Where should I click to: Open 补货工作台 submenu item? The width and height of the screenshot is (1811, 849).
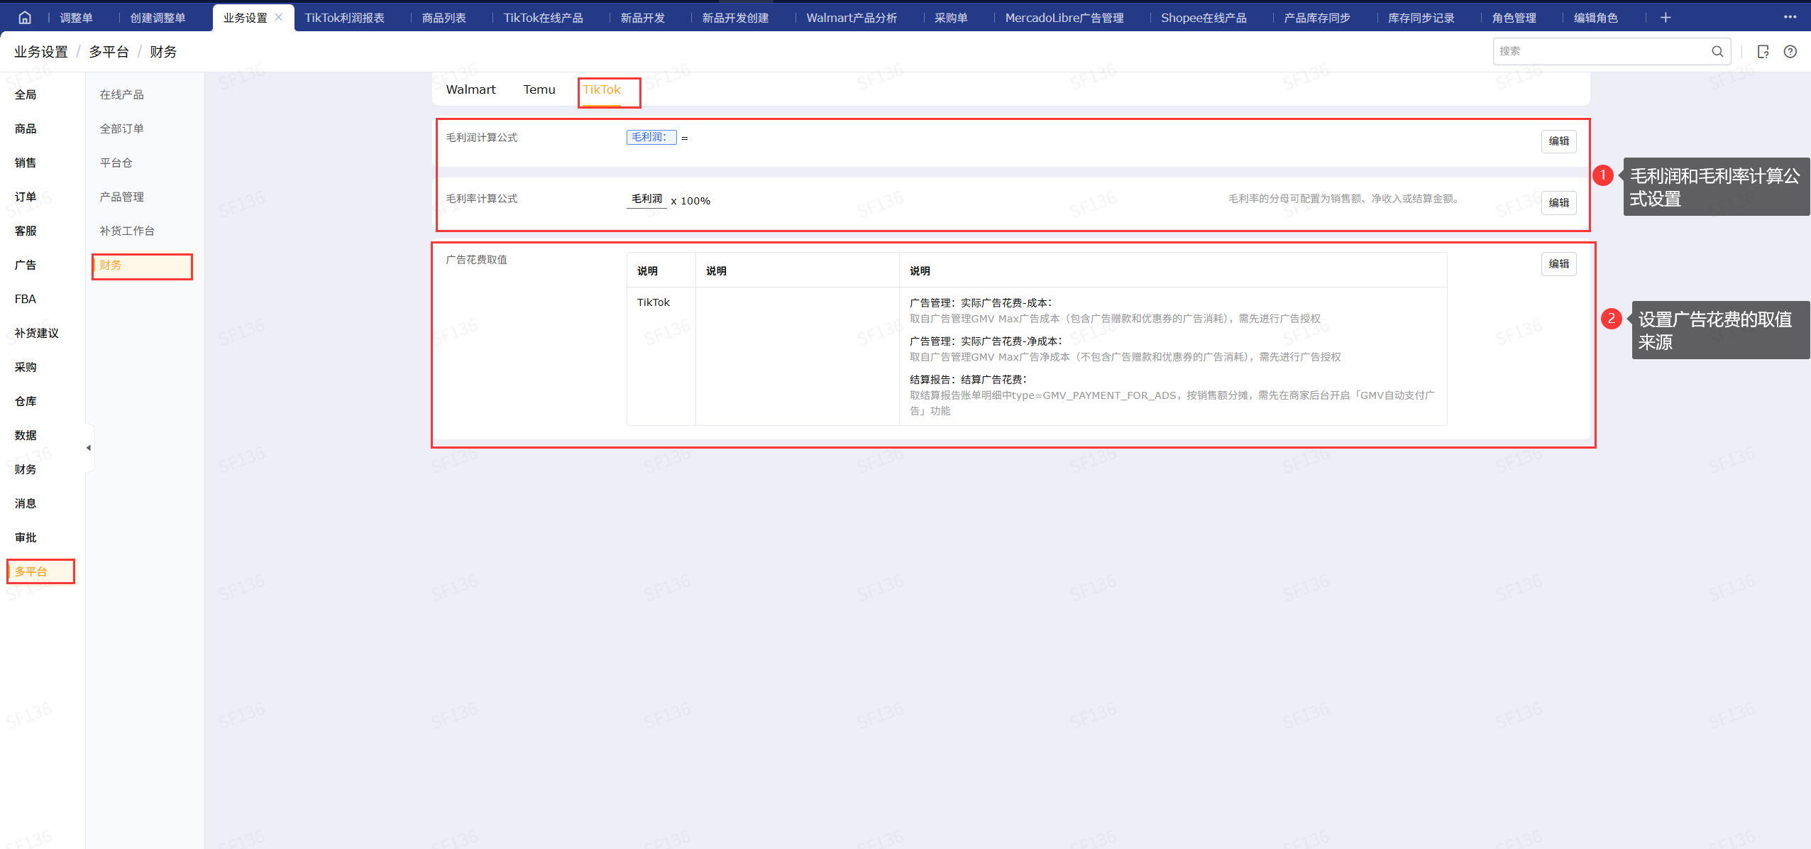(x=127, y=231)
